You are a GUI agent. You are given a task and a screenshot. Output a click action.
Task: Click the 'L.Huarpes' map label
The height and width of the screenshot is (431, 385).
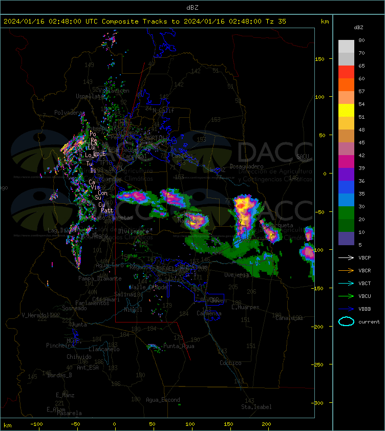pyautogui.click(x=245, y=307)
